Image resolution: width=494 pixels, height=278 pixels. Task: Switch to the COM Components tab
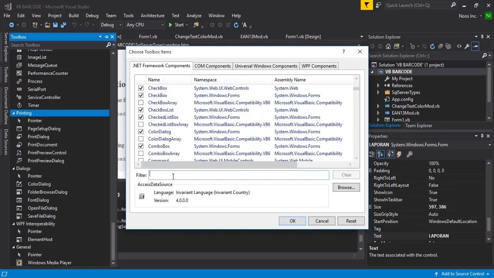pos(212,66)
